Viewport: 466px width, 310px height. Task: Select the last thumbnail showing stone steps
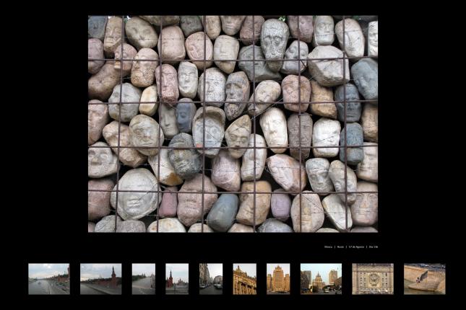pos(424,278)
